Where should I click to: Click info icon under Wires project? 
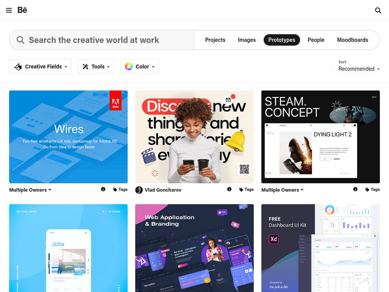click(x=103, y=189)
